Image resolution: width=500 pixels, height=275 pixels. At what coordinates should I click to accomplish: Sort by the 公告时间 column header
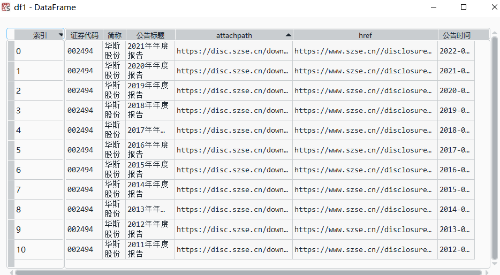tap(456, 35)
